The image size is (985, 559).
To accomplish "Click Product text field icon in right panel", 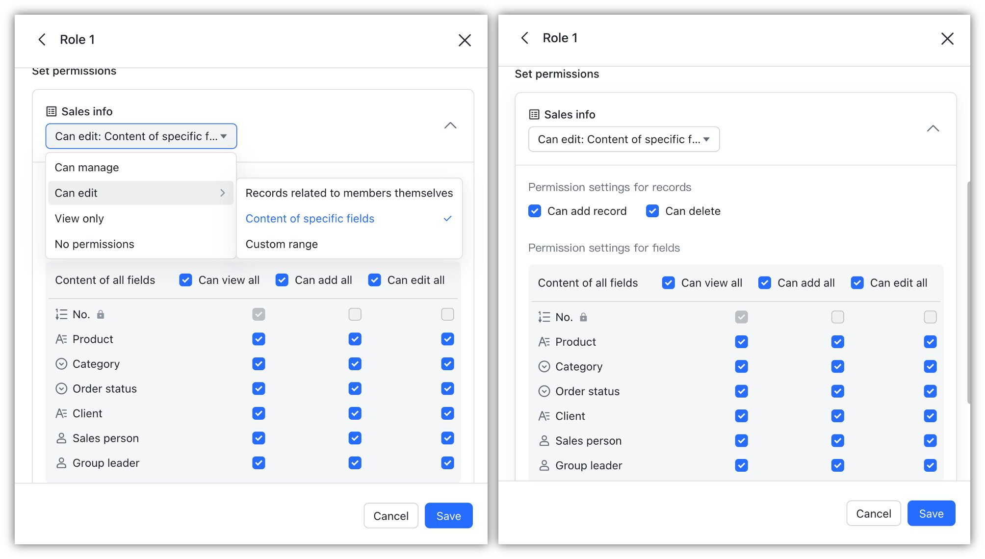I will click(x=544, y=342).
